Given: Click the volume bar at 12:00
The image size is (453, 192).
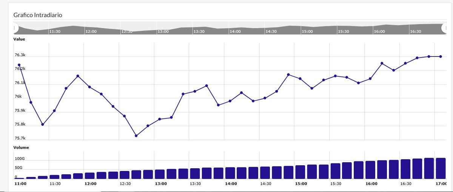Looking at the screenshot, I should click(89, 175).
